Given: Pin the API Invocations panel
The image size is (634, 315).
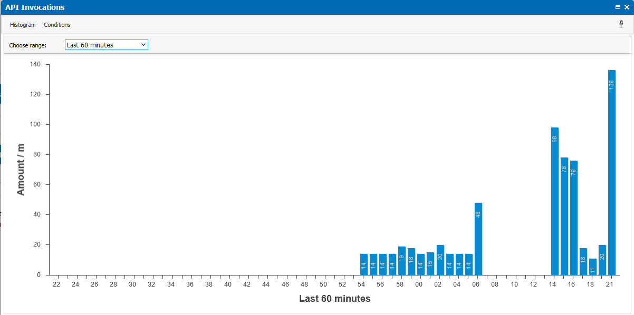Looking at the screenshot, I should point(621,24).
